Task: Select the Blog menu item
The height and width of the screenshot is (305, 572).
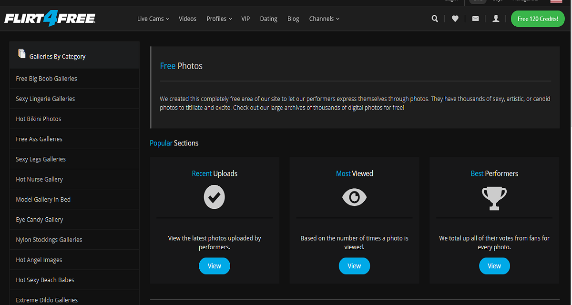Action: tap(293, 19)
